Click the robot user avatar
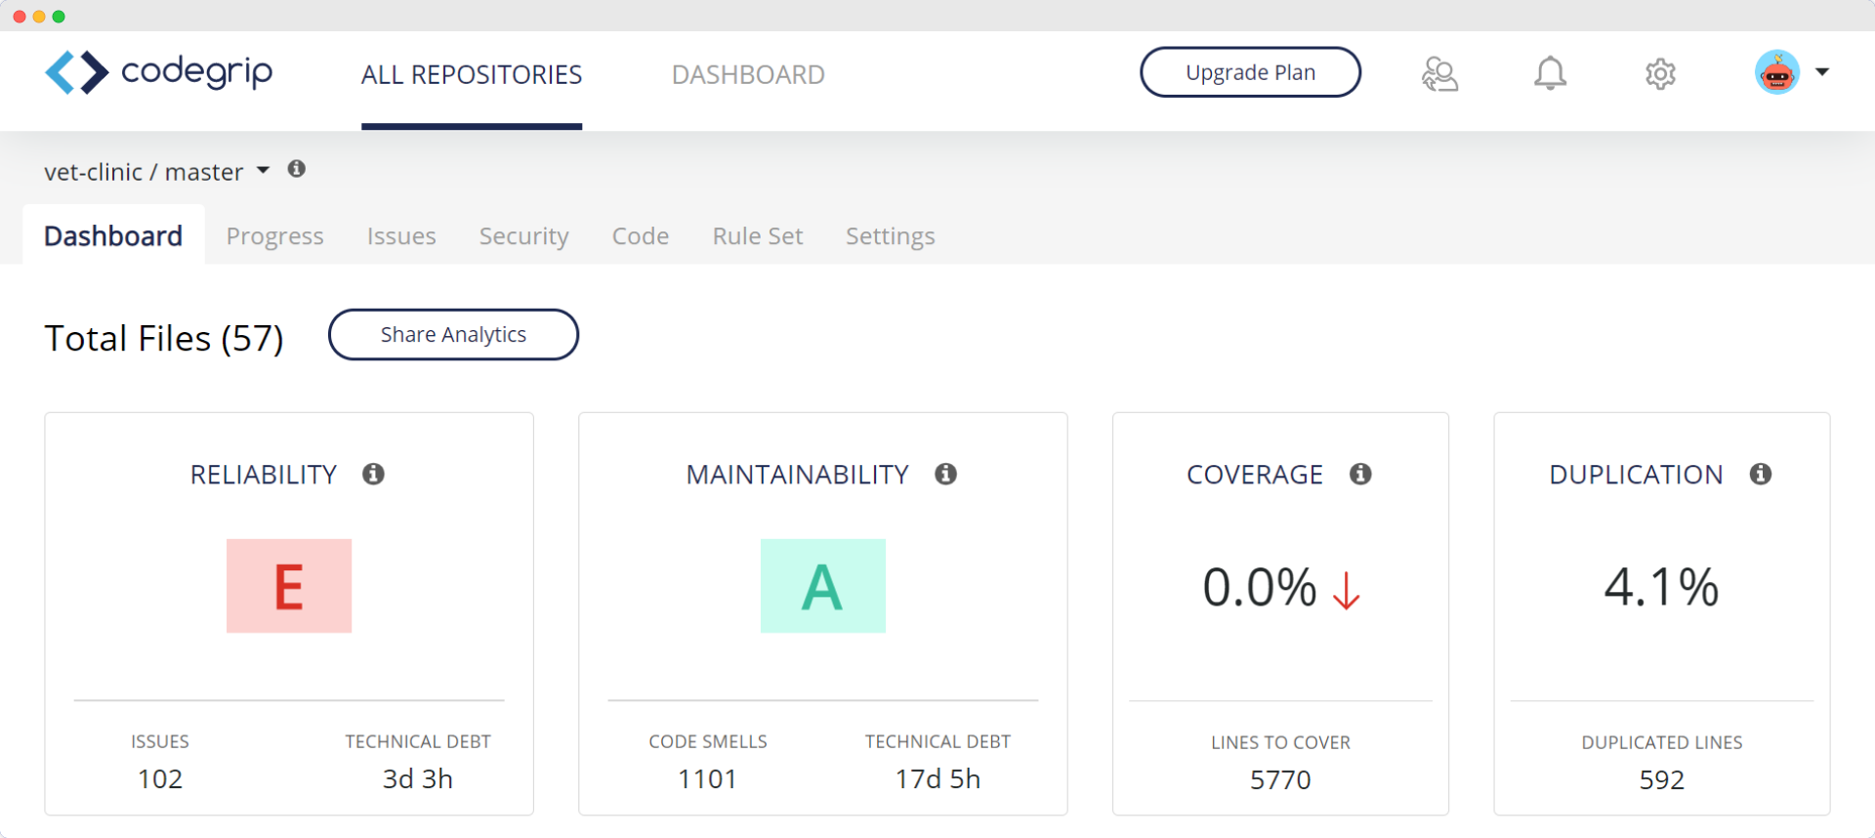 point(1776,72)
